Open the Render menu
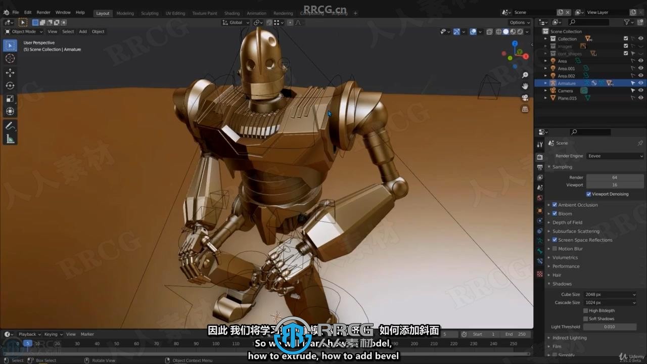This screenshot has width=647, height=364. [43, 12]
